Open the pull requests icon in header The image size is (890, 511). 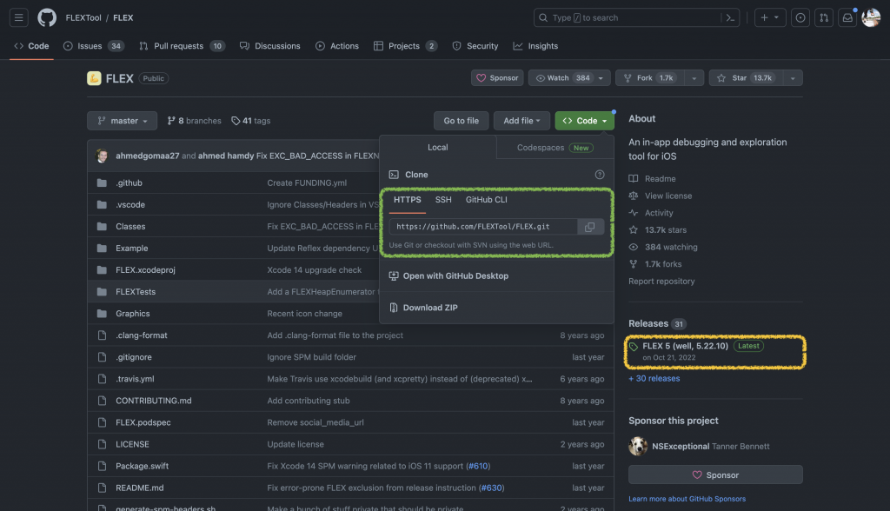coord(824,17)
